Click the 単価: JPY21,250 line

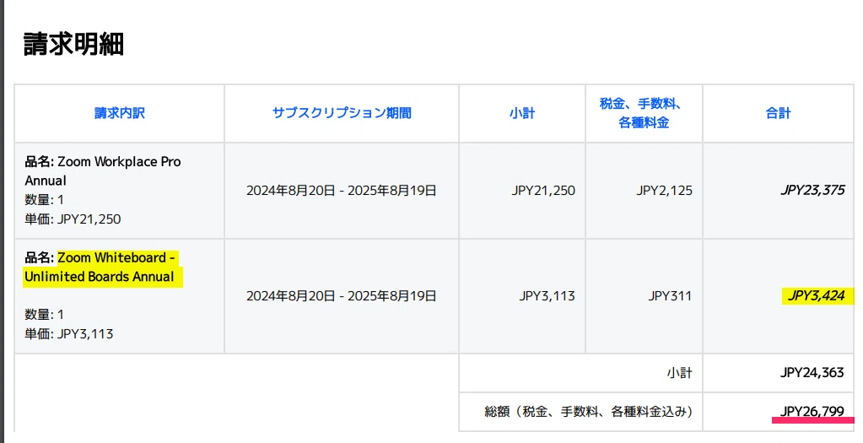(73, 219)
